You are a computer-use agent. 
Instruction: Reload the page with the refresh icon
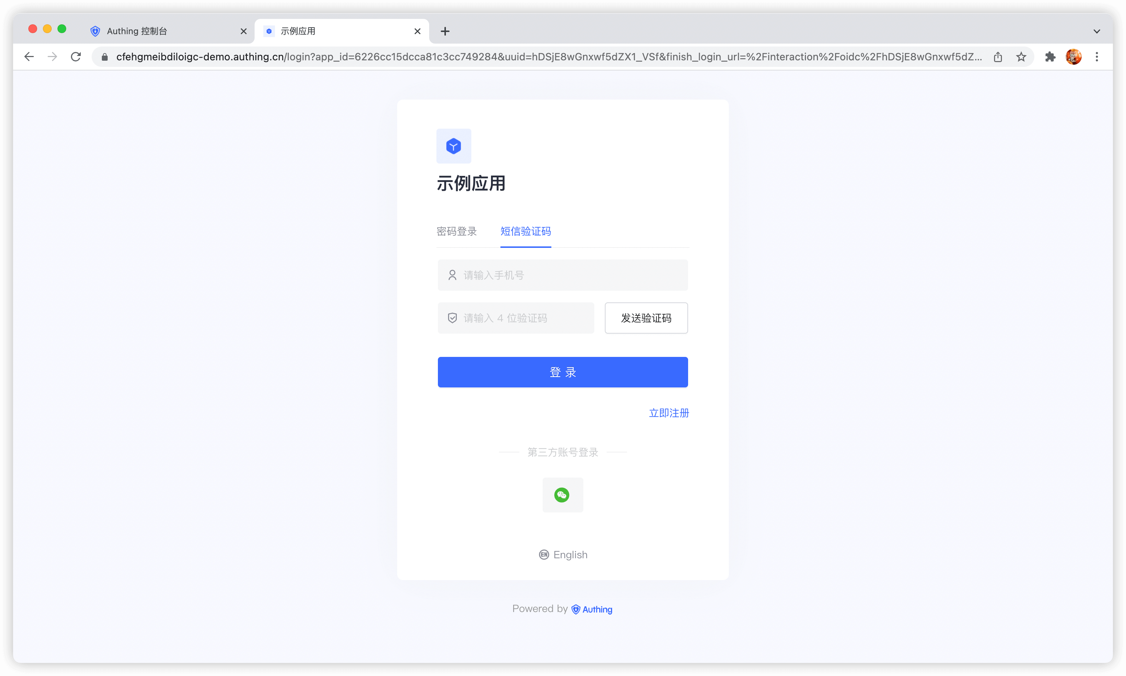click(x=76, y=56)
